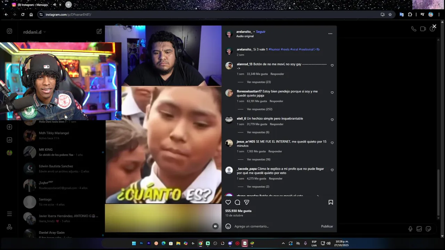Expand Ver respuestas (23) replies
The image size is (445, 250).
click(259, 82)
